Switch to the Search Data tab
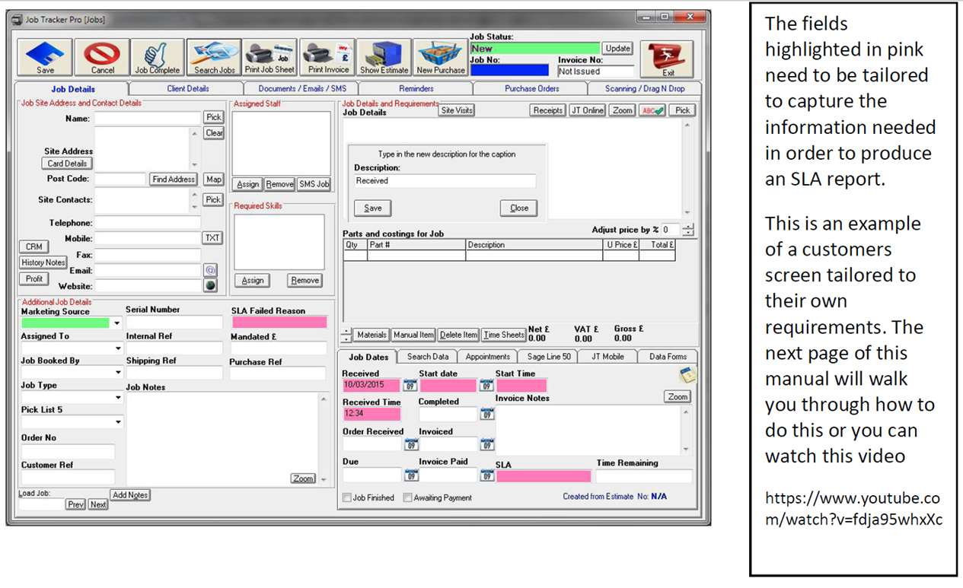 [x=427, y=357]
